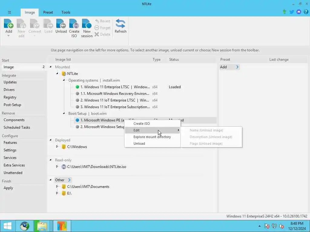Click the NTLite folder icon in the tree
This screenshot has height=232, width=310.
pos(64,74)
